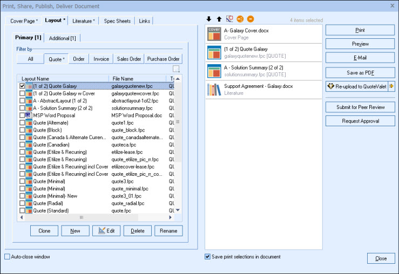Select the Galaxy Cover.docx cover page icon
Image resolution: width=399 pixels, height=274 pixels.
click(x=214, y=34)
